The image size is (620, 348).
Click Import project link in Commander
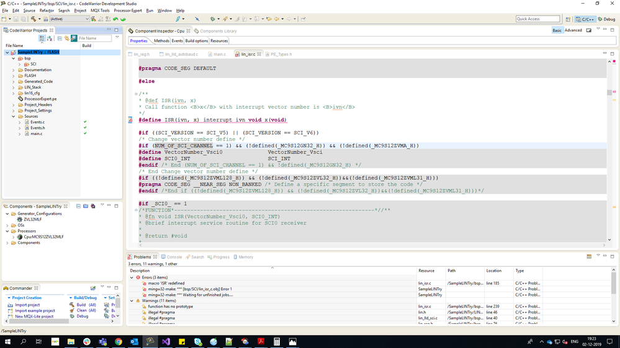[27, 305]
